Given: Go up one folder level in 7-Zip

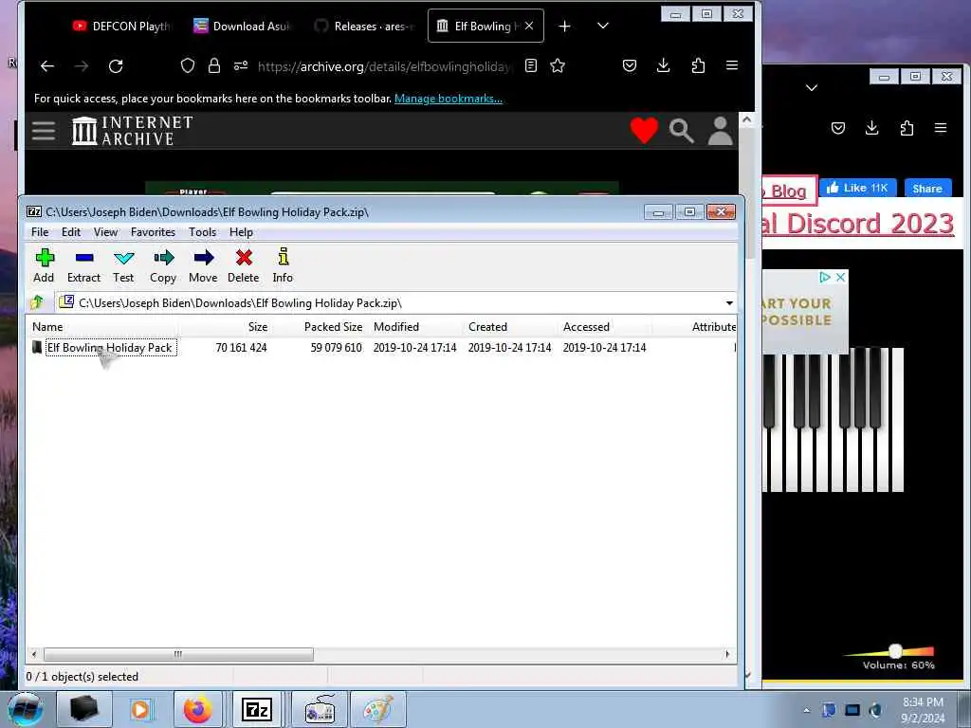Looking at the screenshot, I should click(37, 302).
